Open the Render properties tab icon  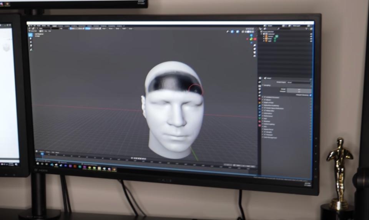click(260, 82)
